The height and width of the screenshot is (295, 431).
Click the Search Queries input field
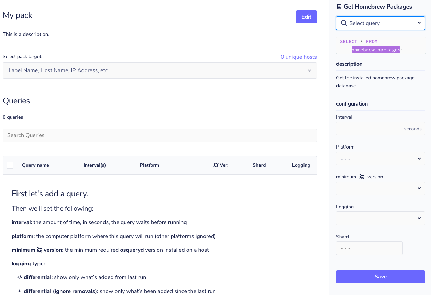[x=160, y=135]
